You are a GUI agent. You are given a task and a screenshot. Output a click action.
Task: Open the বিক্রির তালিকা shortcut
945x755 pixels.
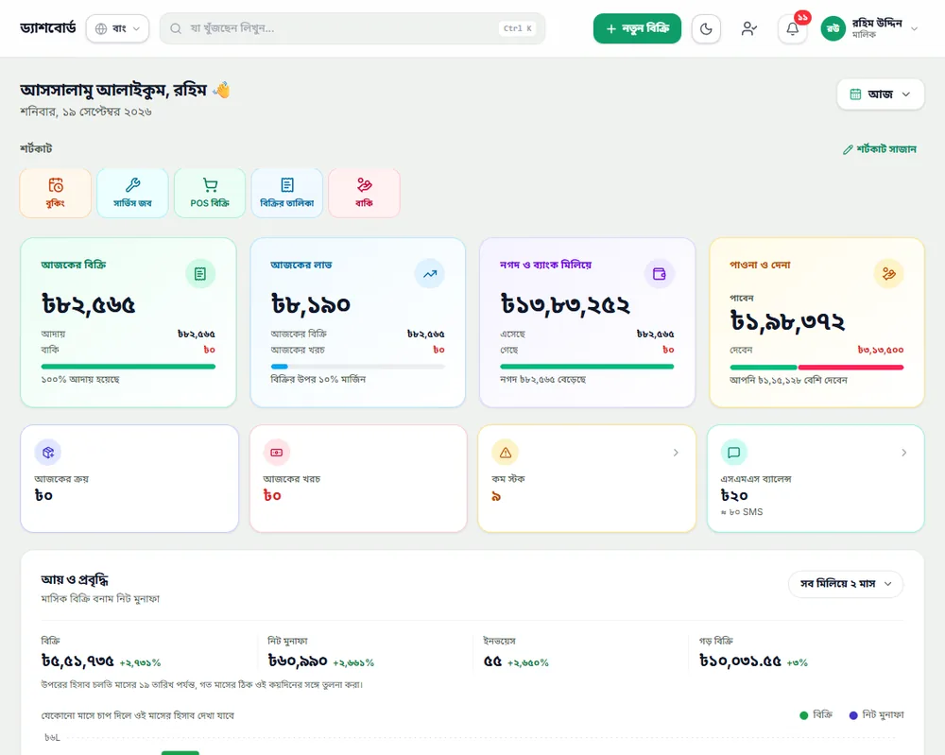[287, 193]
